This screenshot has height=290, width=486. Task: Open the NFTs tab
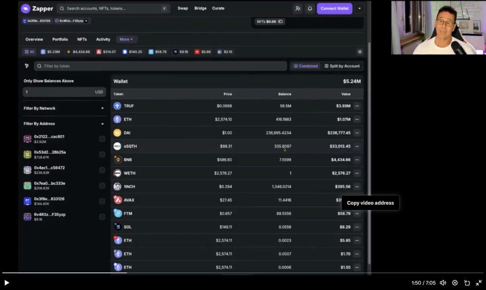coord(82,39)
